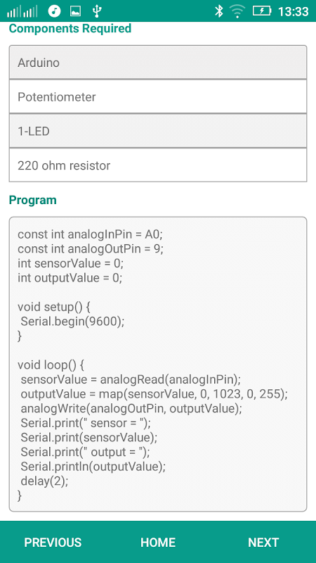Tap the Wi-Fi signal icon
This screenshot has height=563, width=316.
tap(237, 11)
